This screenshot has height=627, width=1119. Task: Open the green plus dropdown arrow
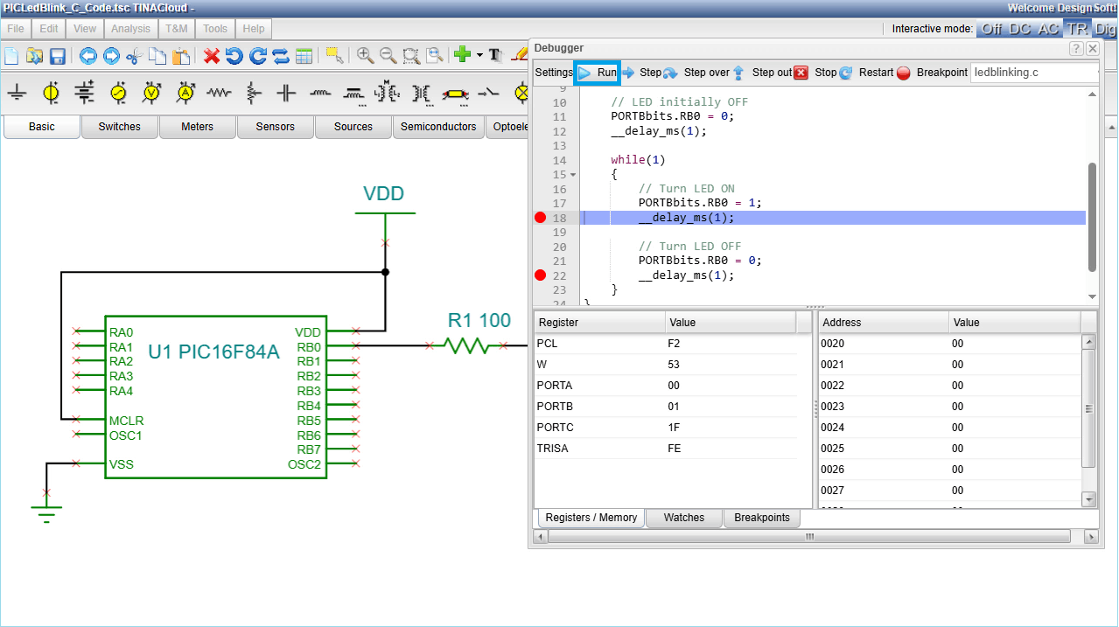click(479, 56)
